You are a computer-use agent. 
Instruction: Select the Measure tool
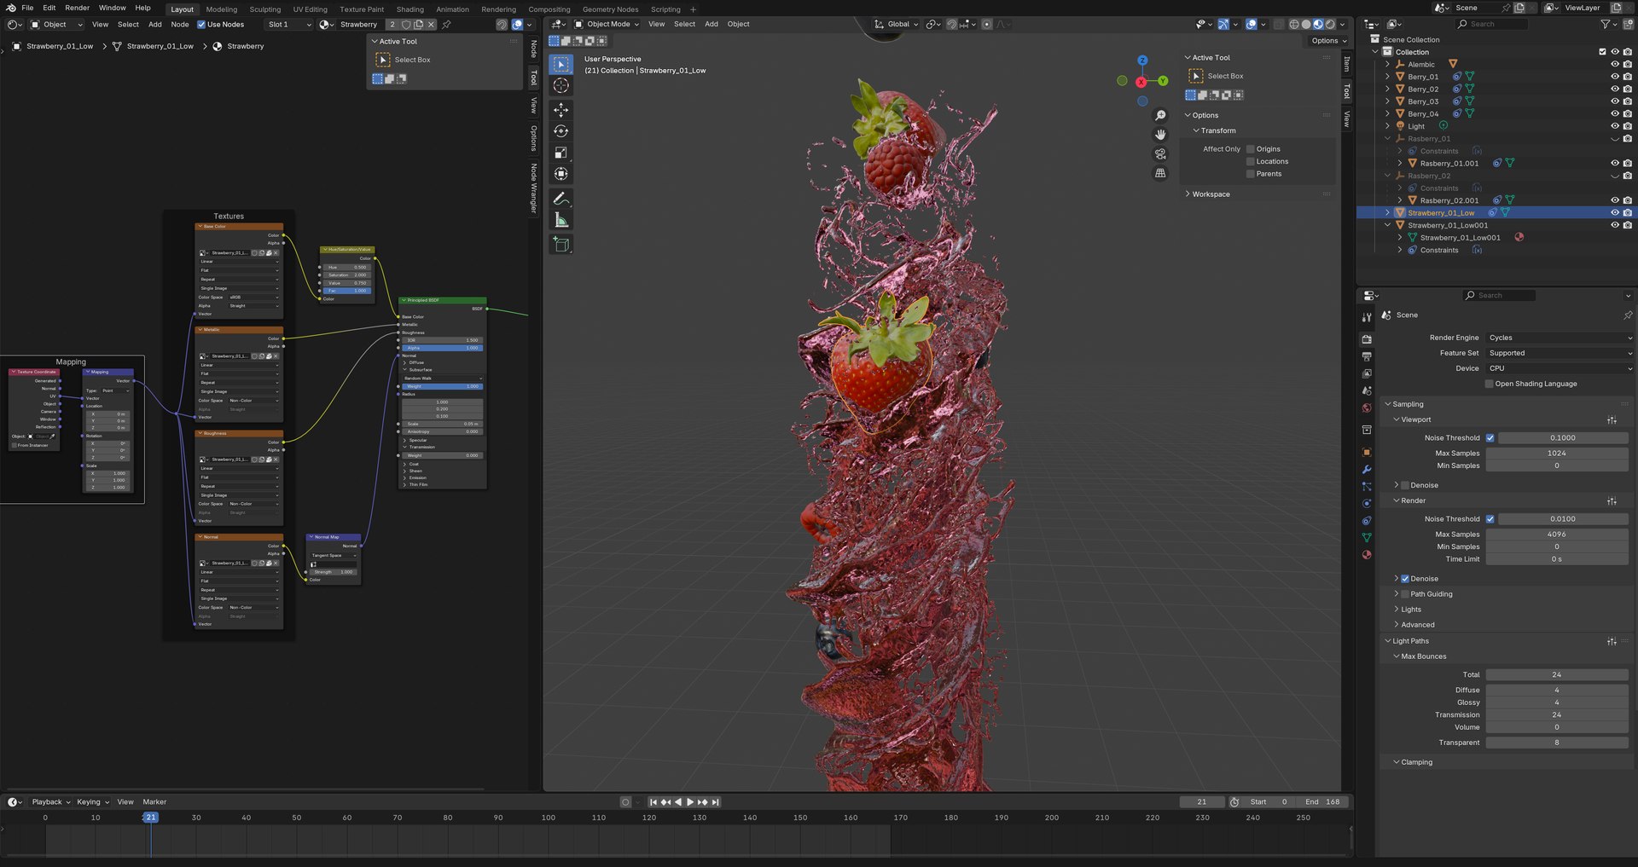pos(561,220)
